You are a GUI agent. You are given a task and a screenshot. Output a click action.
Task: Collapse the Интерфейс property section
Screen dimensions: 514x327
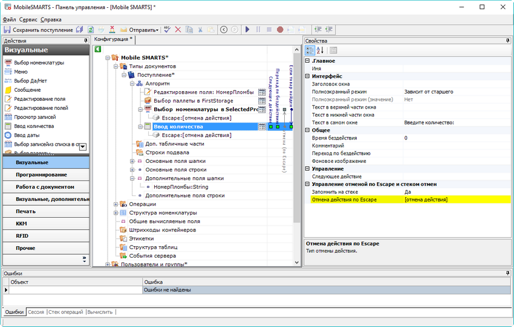pyautogui.click(x=307, y=76)
